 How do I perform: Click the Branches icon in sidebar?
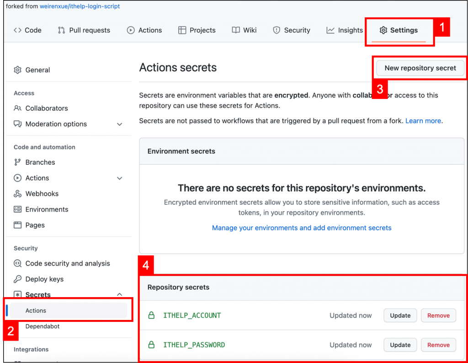tap(18, 163)
